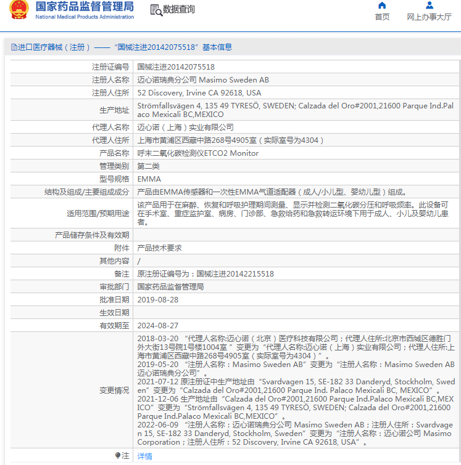Click the national emblem logo
This screenshot has width=461, height=465.
click(x=19, y=10)
